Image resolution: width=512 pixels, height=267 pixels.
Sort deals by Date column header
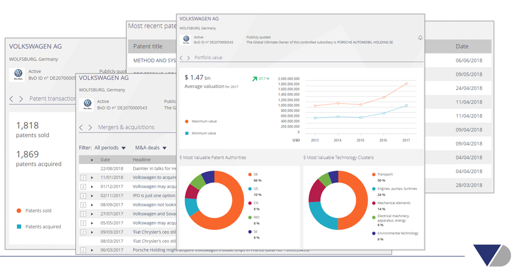[105, 159]
